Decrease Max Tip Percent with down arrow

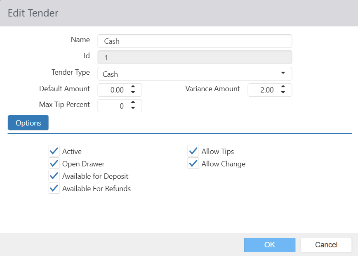pyautogui.click(x=133, y=108)
